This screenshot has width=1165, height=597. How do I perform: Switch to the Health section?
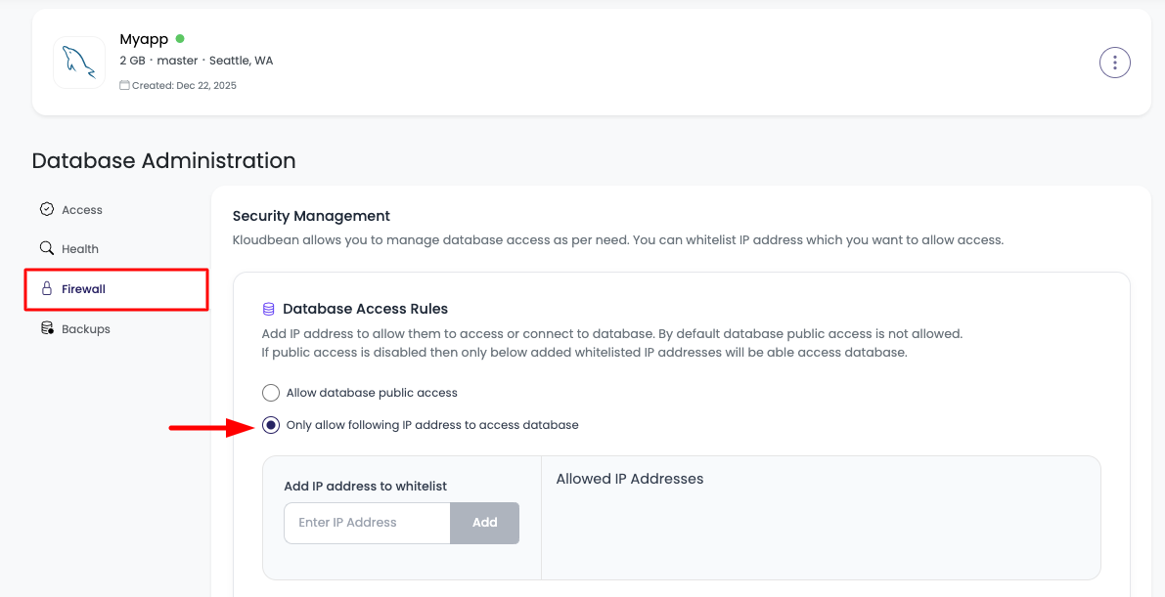[82, 248]
